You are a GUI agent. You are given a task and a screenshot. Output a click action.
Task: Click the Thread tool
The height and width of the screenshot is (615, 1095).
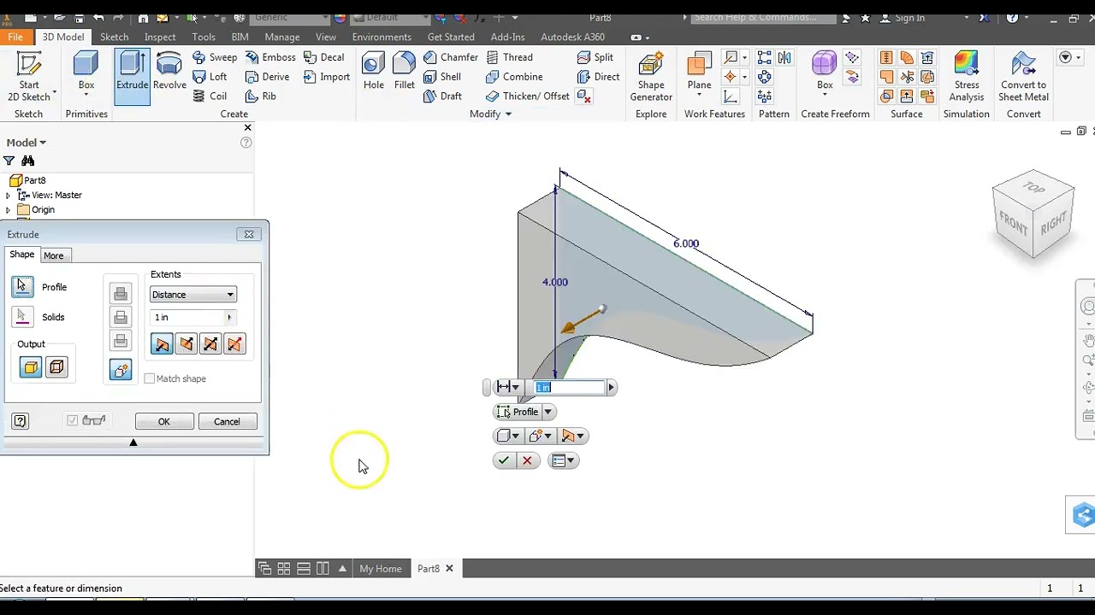[509, 57]
